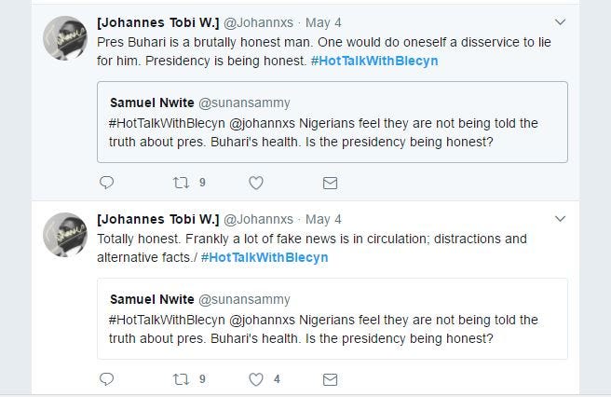611x397 pixels.
Task: Reply to the 'brutally honest man' tweet
Action: [x=106, y=183]
